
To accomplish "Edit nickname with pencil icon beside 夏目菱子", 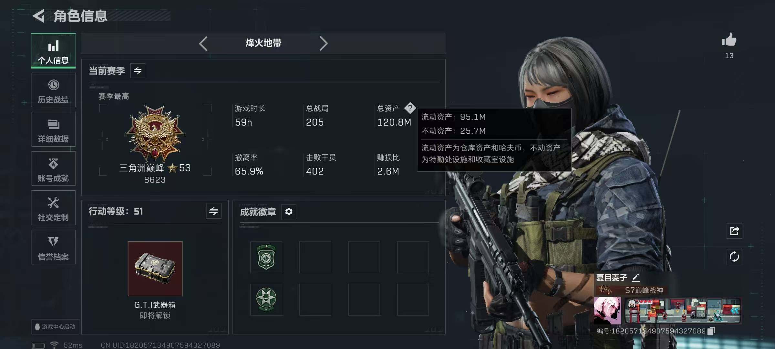I will pos(636,277).
